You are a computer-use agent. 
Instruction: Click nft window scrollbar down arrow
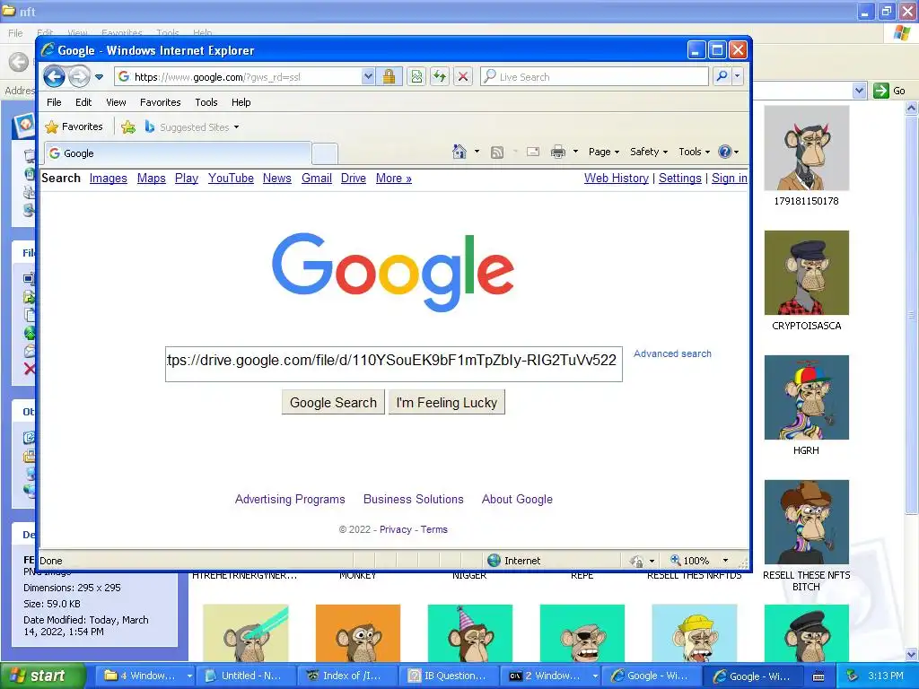[912, 654]
